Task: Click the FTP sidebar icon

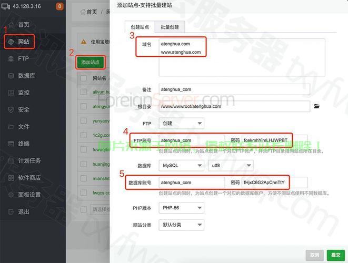Action: pyautogui.click(x=11, y=58)
